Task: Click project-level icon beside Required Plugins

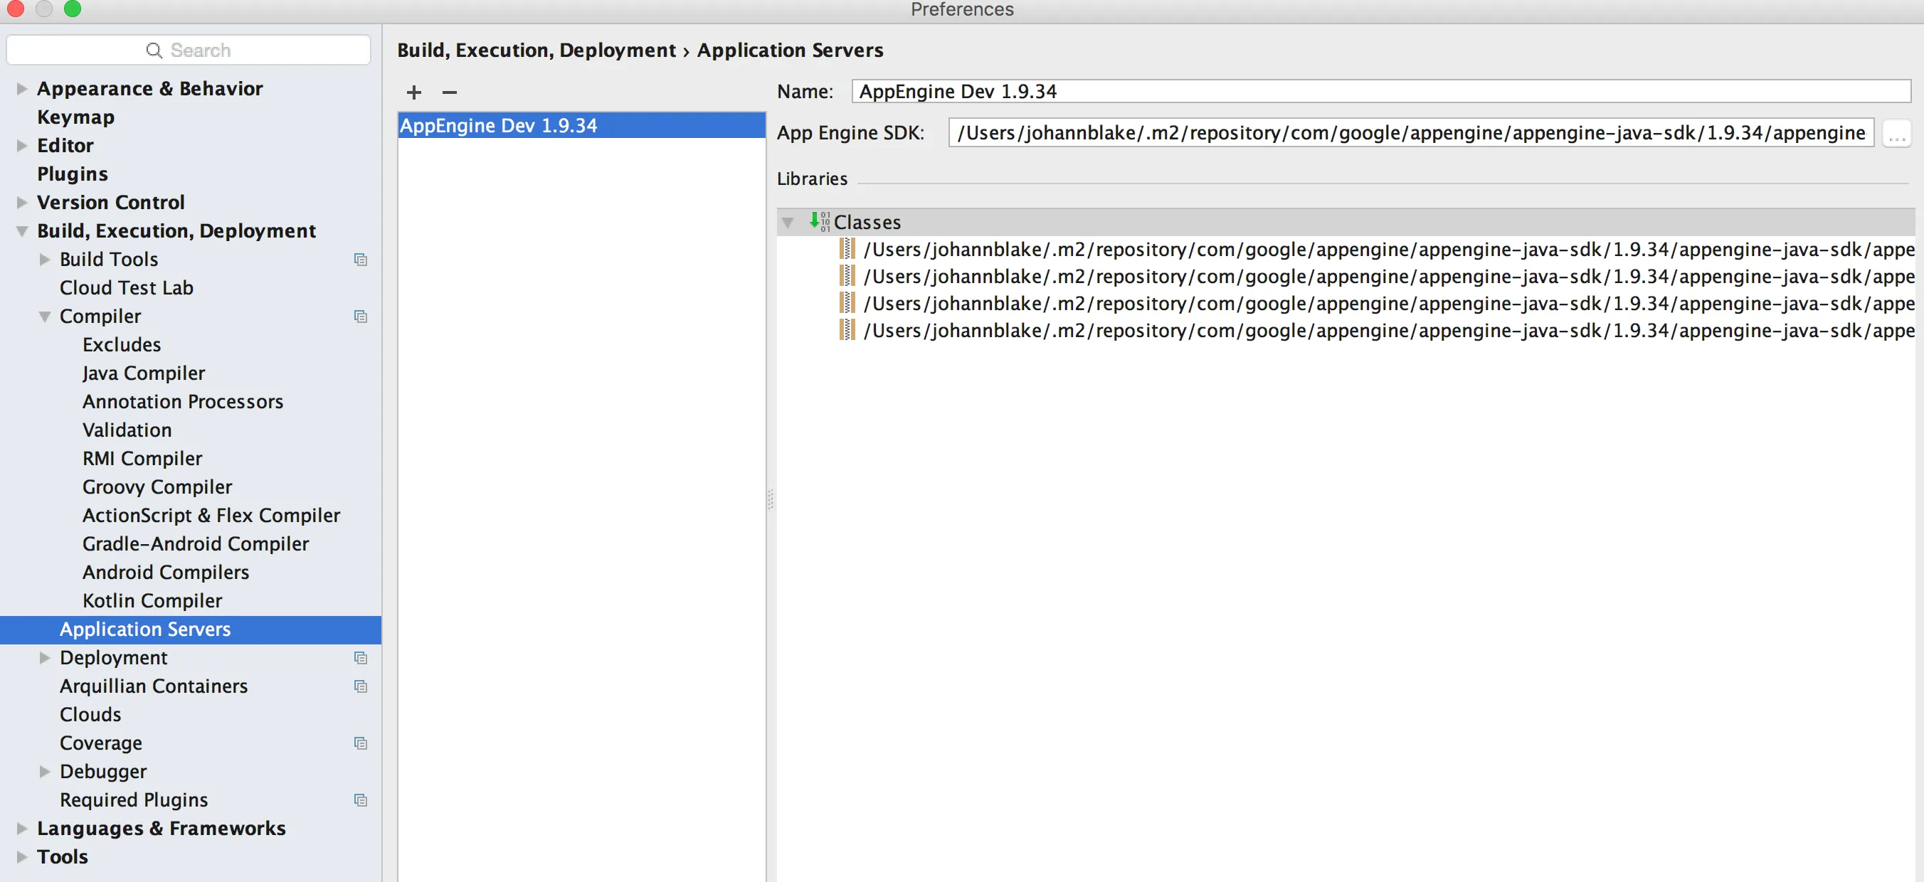Action: click(361, 800)
